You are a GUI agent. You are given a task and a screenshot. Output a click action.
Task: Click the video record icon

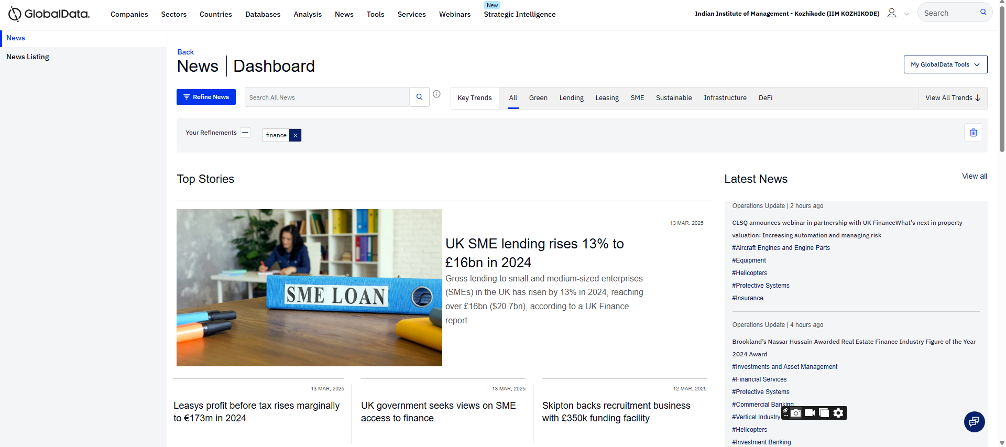810,413
